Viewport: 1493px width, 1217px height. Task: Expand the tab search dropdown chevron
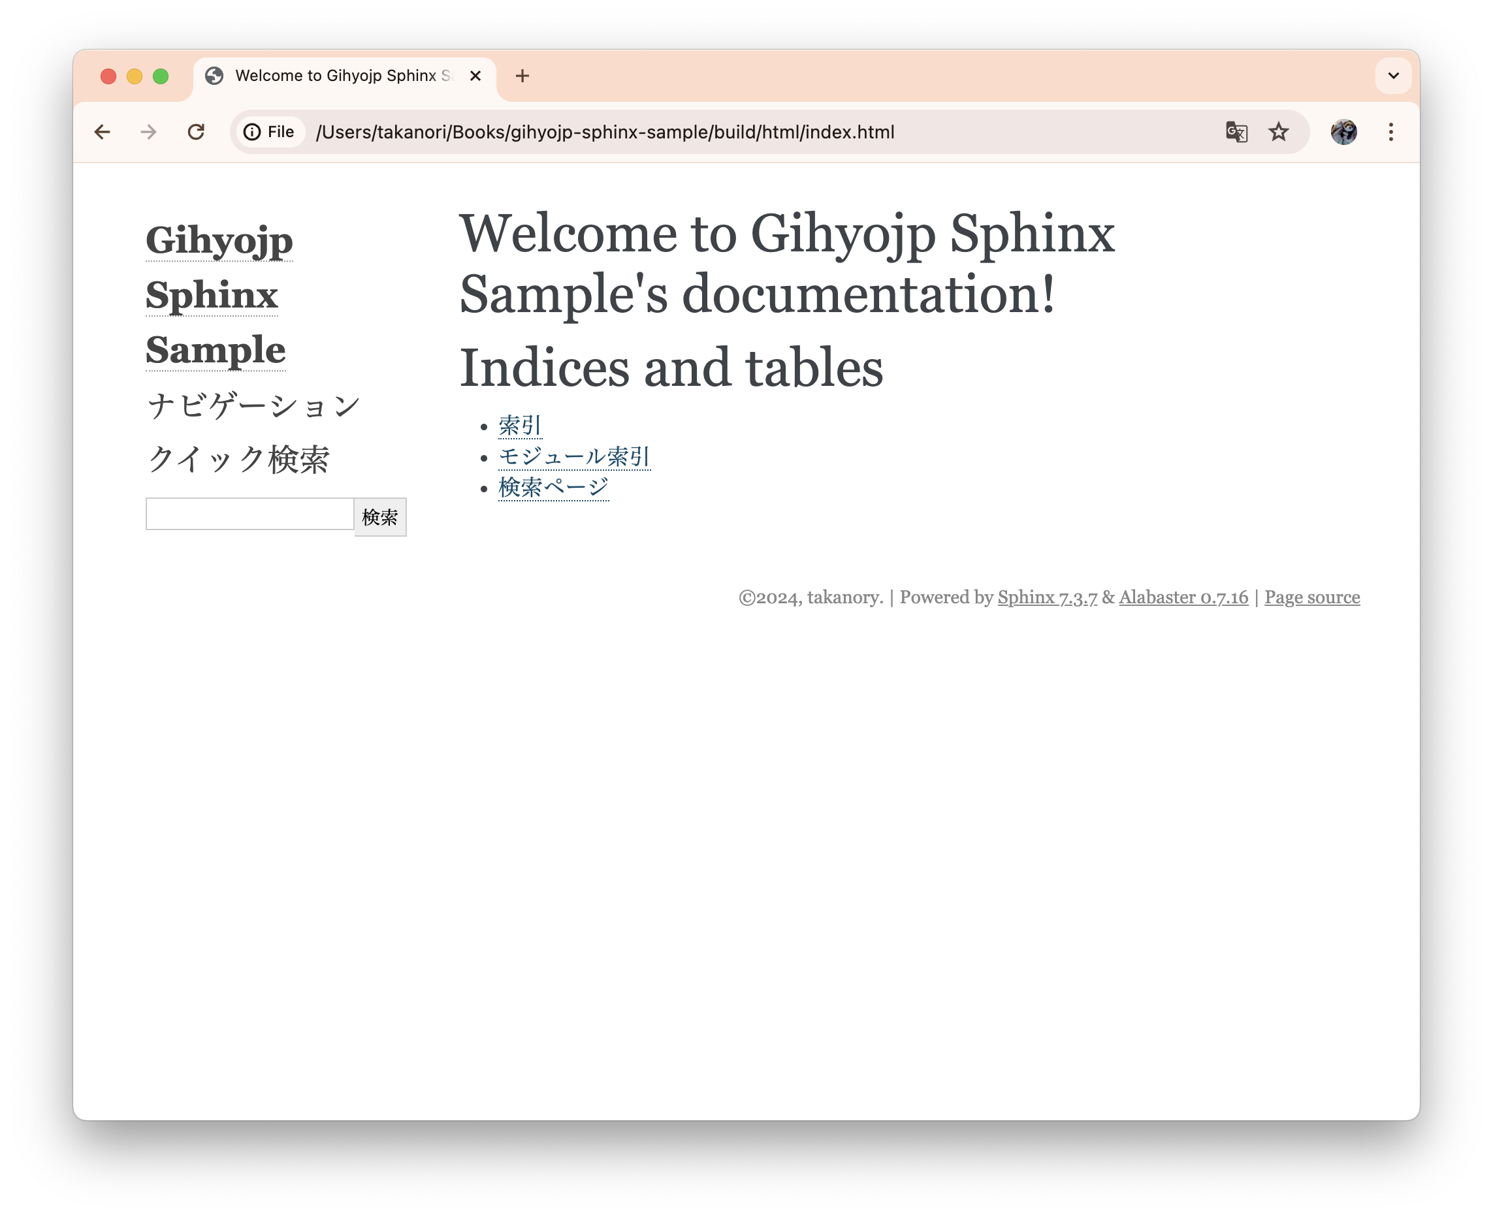(x=1392, y=76)
